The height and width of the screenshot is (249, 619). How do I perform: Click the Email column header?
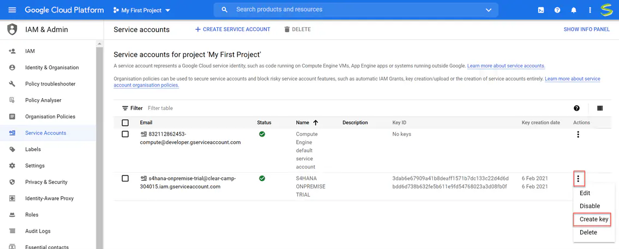[146, 123]
